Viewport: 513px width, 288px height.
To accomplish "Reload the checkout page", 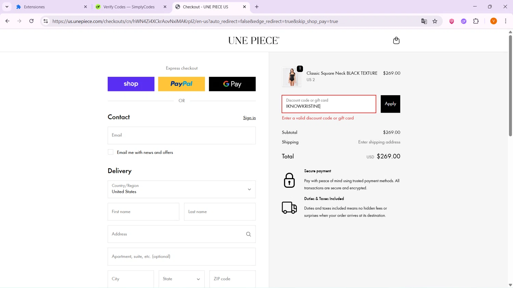I will [31, 21].
